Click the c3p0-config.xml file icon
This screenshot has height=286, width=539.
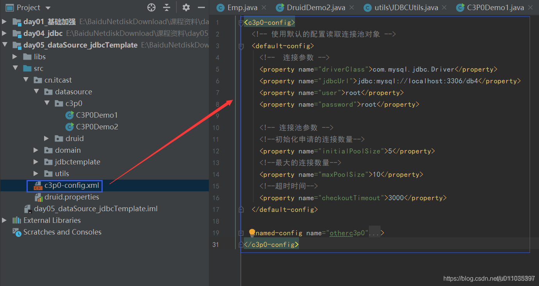point(38,185)
